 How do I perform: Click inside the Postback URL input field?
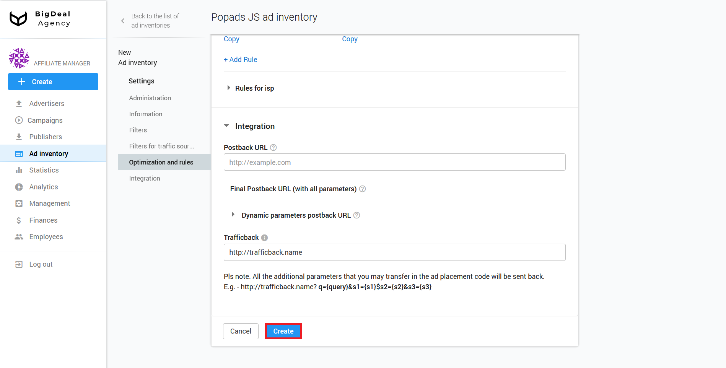click(394, 162)
